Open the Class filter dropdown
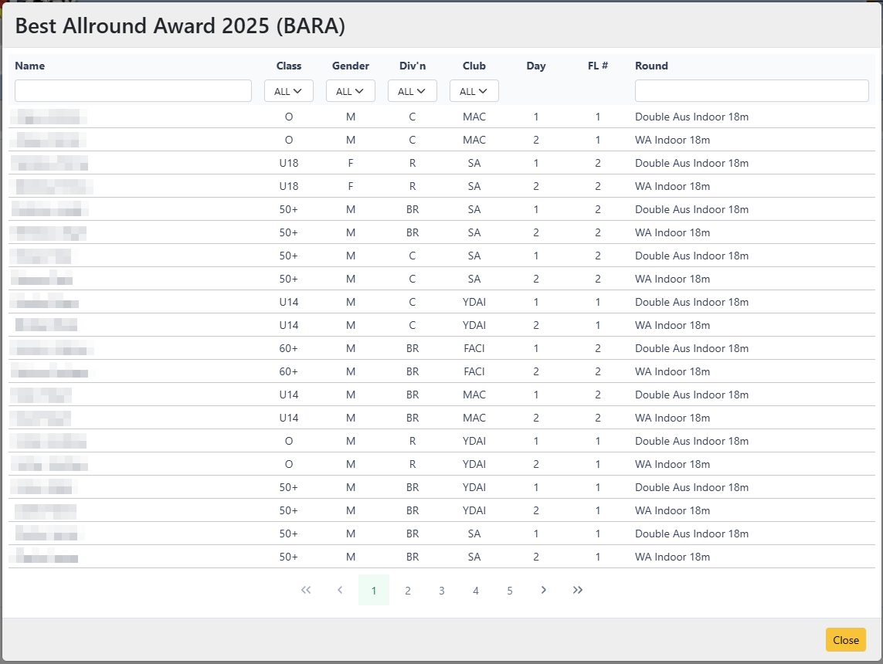Image resolution: width=883 pixels, height=664 pixels. tap(289, 91)
